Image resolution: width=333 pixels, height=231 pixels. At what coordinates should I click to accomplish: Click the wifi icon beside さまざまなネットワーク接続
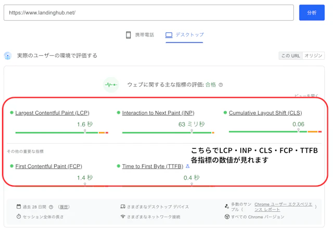click(123, 216)
